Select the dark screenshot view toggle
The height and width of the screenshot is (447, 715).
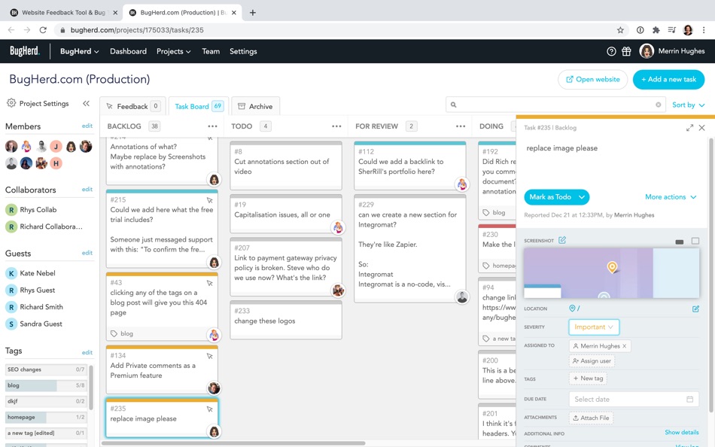pyautogui.click(x=680, y=242)
